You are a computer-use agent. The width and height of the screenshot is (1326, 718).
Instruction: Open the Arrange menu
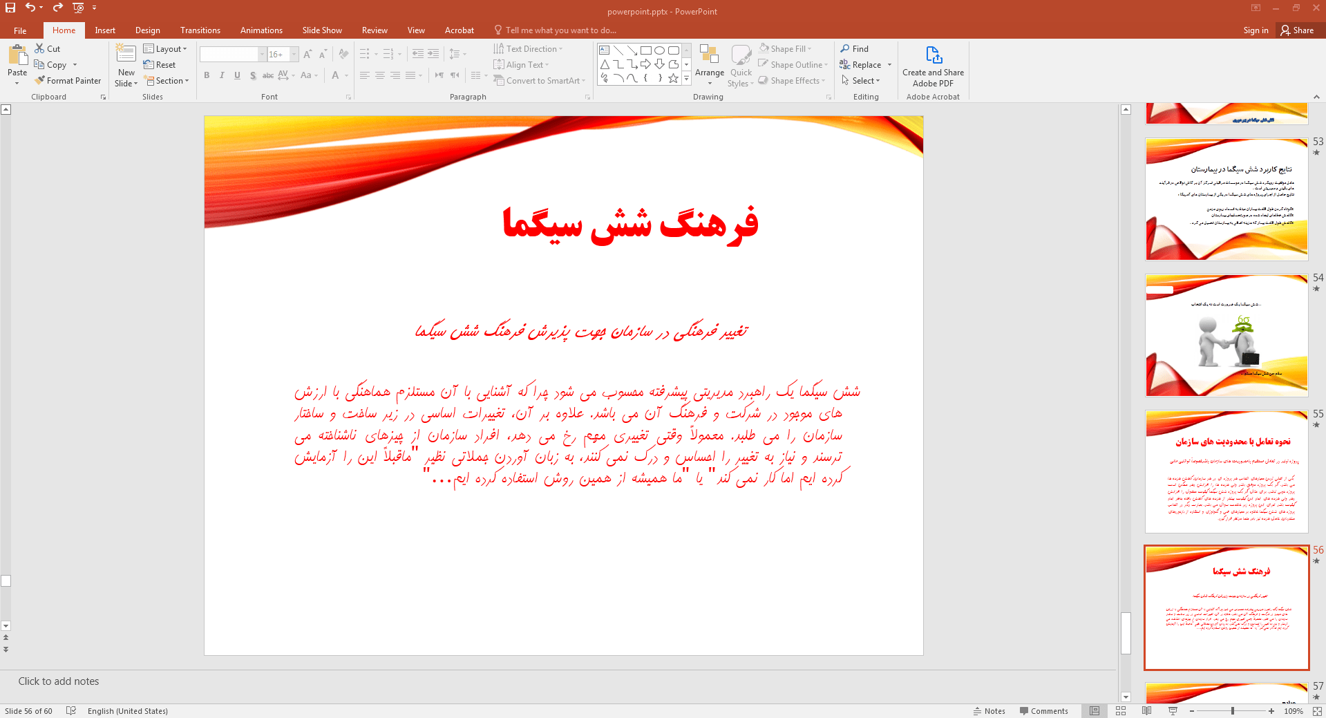coord(710,64)
